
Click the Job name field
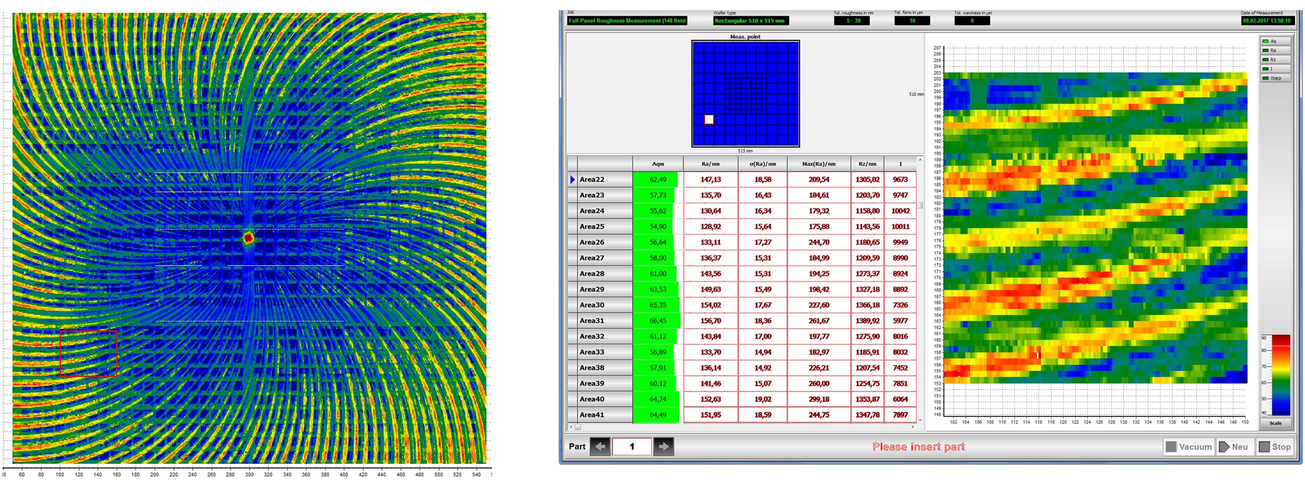pos(627,21)
